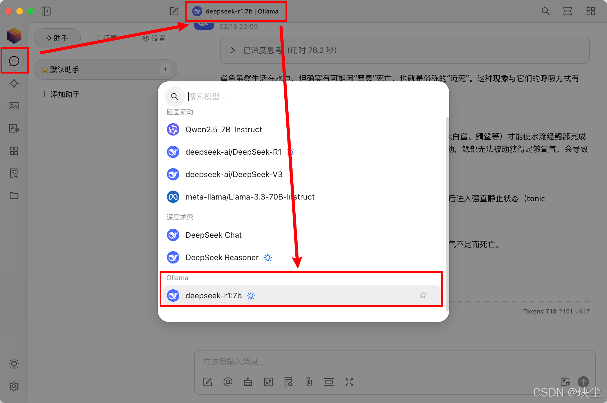Screen dimensions: 607x403
Task: Open the image painting sidebar icon
Action: pyautogui.click(x=14, y=106)
